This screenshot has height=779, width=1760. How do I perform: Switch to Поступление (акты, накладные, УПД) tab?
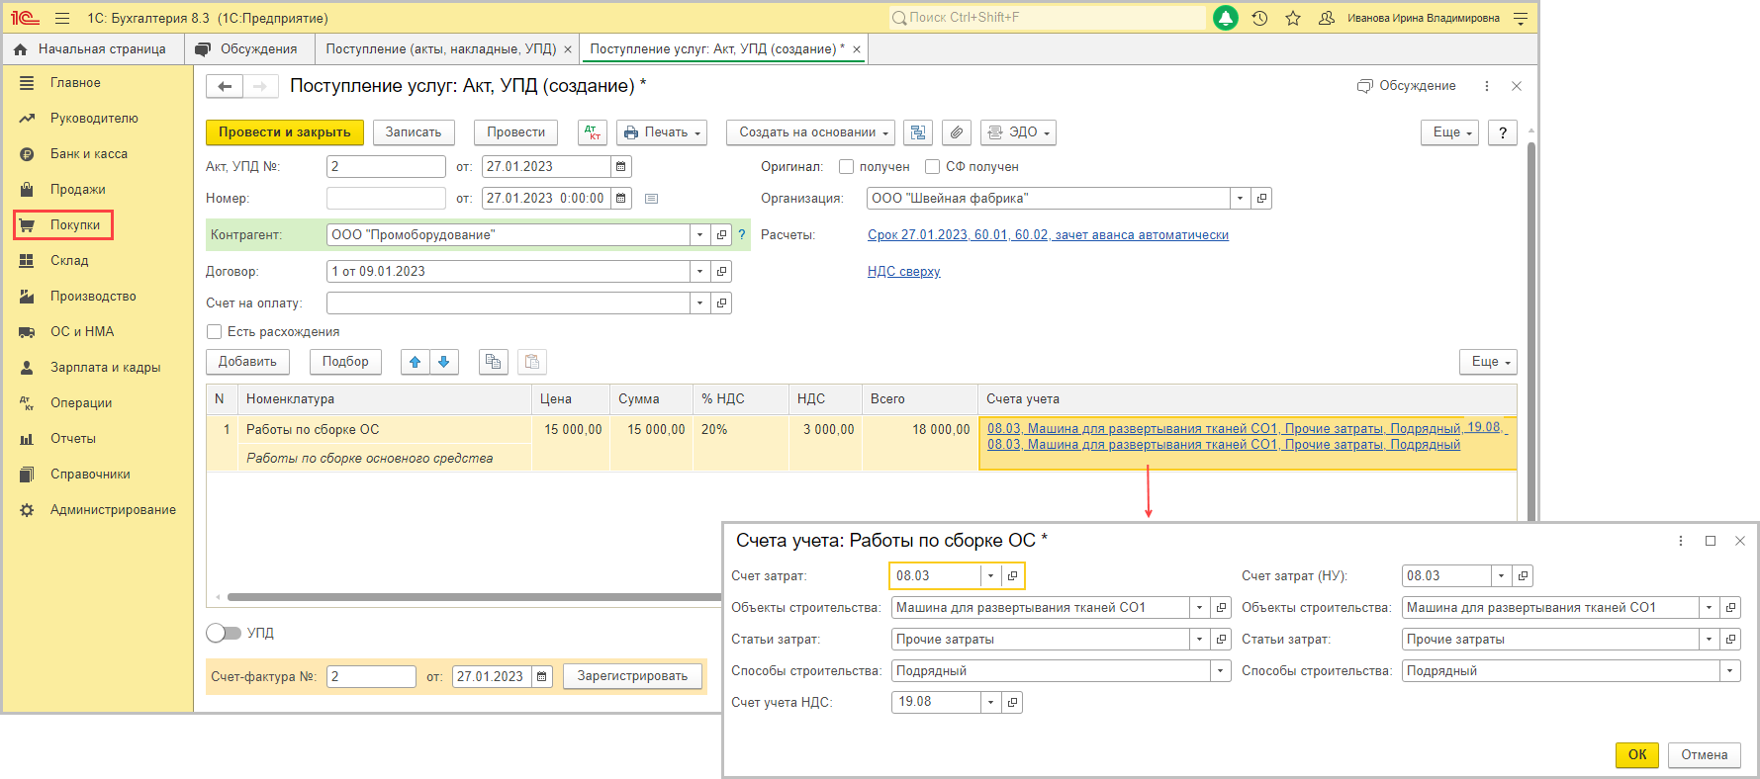coord(441,49)
